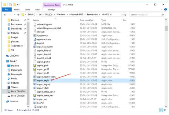Click the Properties quick access icon
Viewport: 169px width, 115px height.
pyautogui.click(x=10, y=5)
